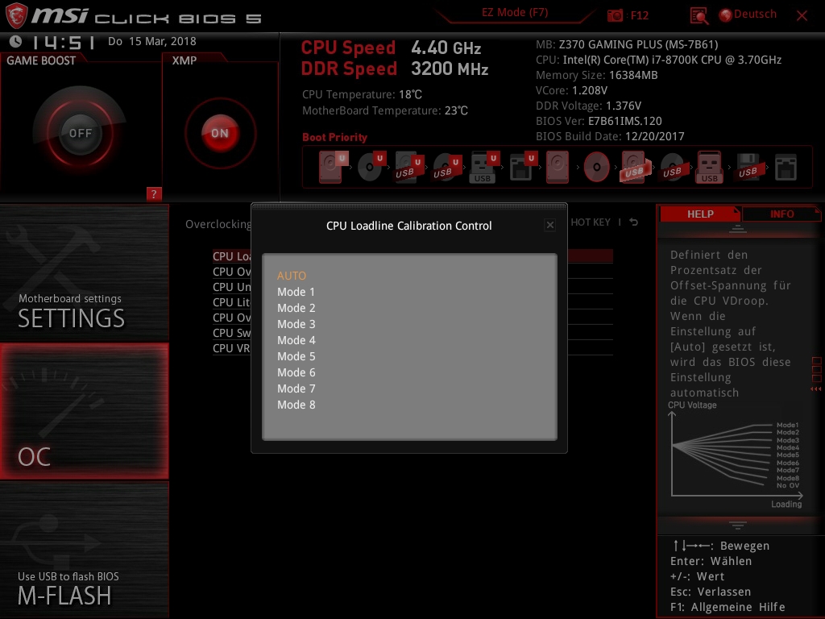Exit the BIOS with the top-right X
This screenshot has width=825, height=619.
click(x=802, y=16)
